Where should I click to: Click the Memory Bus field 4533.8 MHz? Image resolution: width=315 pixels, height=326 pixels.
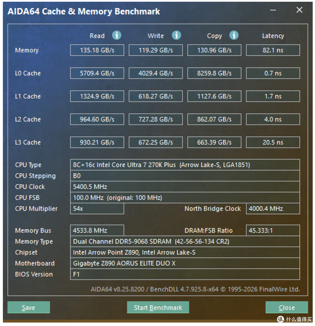pos(97,230)
